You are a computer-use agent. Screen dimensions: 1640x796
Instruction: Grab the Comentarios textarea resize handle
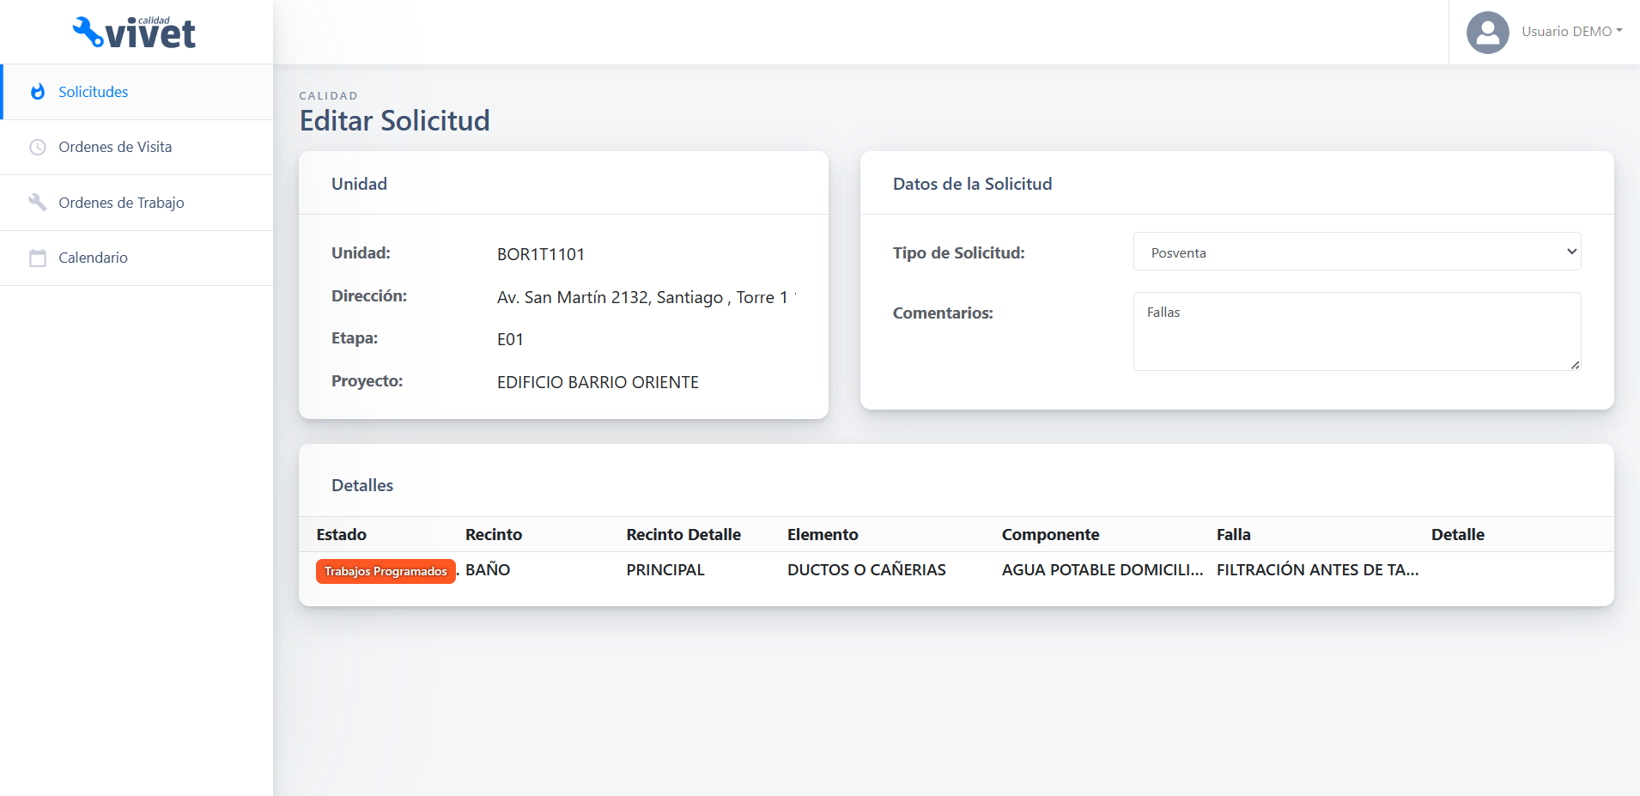pyautogui.click(x=1575, y=365)
